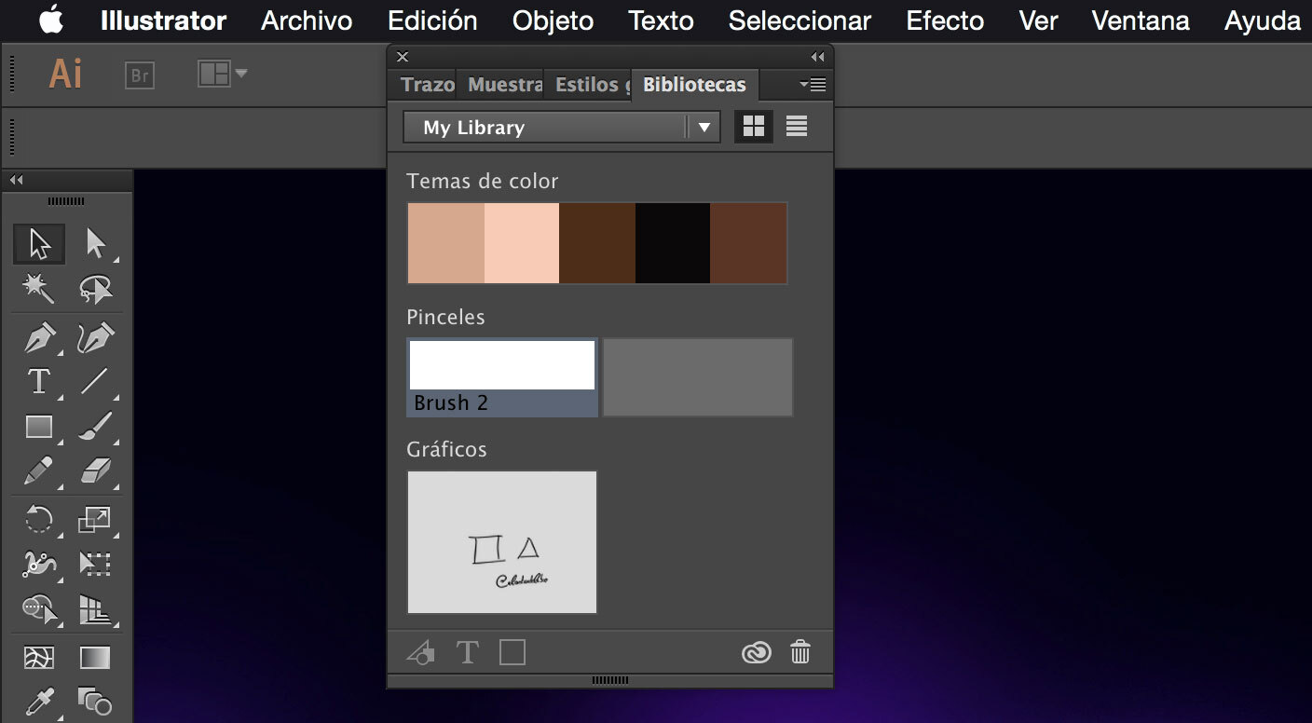Select the Eraser tool
Image resolution: width=1312 pixels, height=723 pixels.
click(94, 471)
